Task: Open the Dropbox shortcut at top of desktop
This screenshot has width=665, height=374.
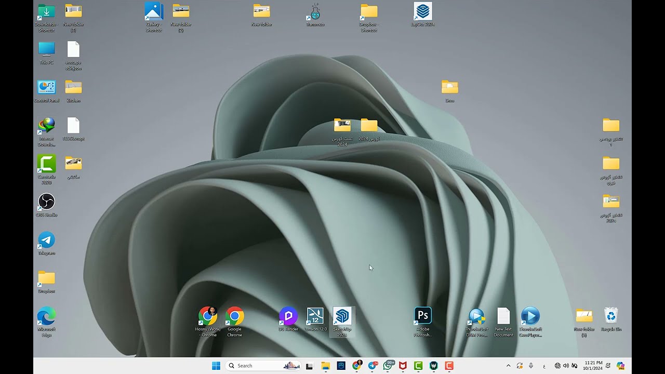Action: [x=369, y=18]
